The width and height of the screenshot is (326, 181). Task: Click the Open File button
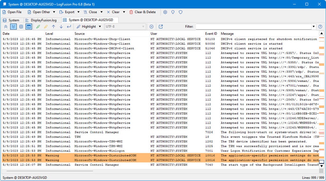tap(12, 12)
